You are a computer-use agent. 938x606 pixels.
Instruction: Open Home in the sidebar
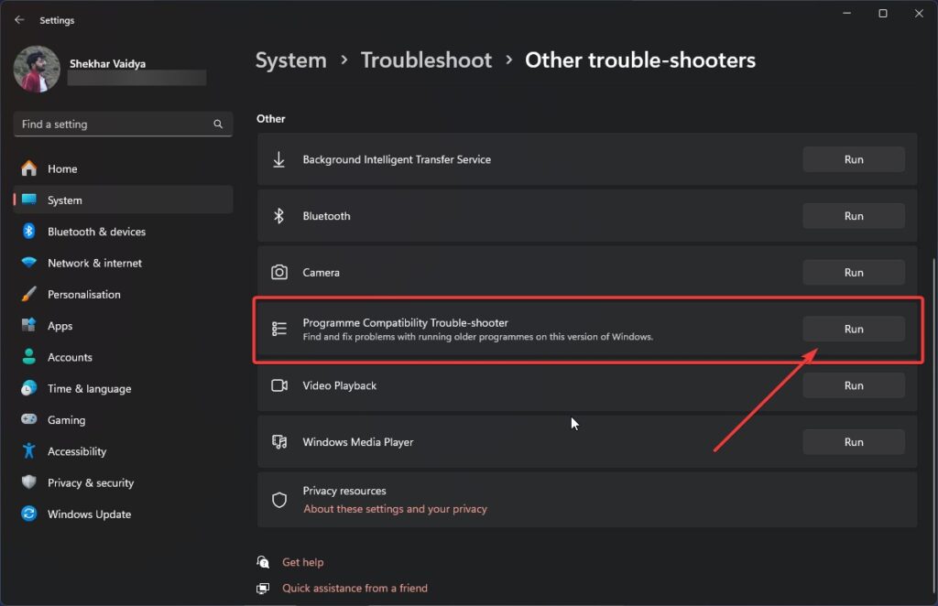pyautogui.click(x=123, y=168)
